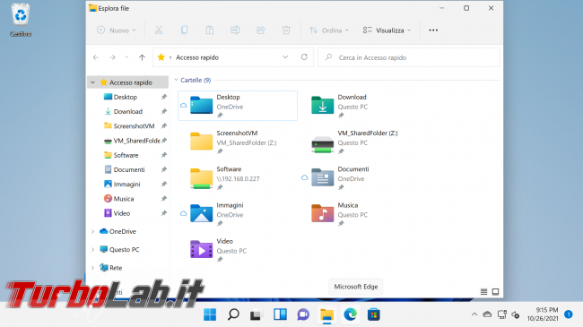
Task: Open the clock and date in taskbar
Action: 543,314
